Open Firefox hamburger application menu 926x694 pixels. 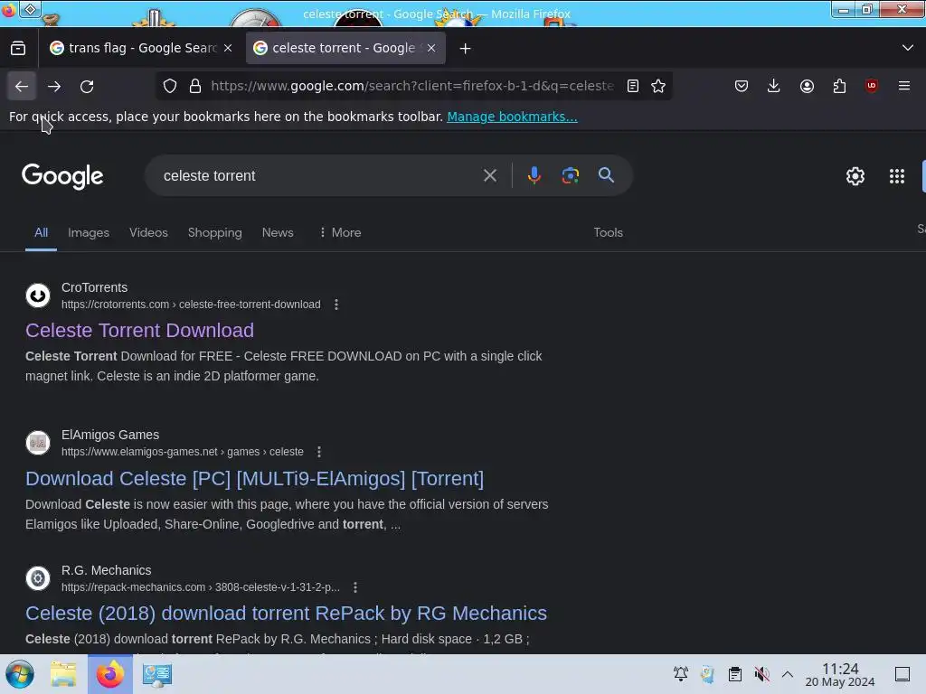pos(904,86)
